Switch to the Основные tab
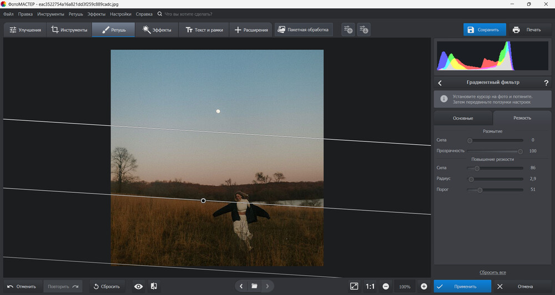The height and width of the screenshot is (295, 555). (x=463, y=118)
